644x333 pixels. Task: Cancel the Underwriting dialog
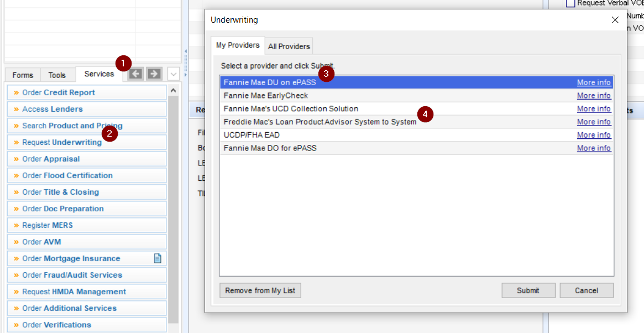point(587,290)
